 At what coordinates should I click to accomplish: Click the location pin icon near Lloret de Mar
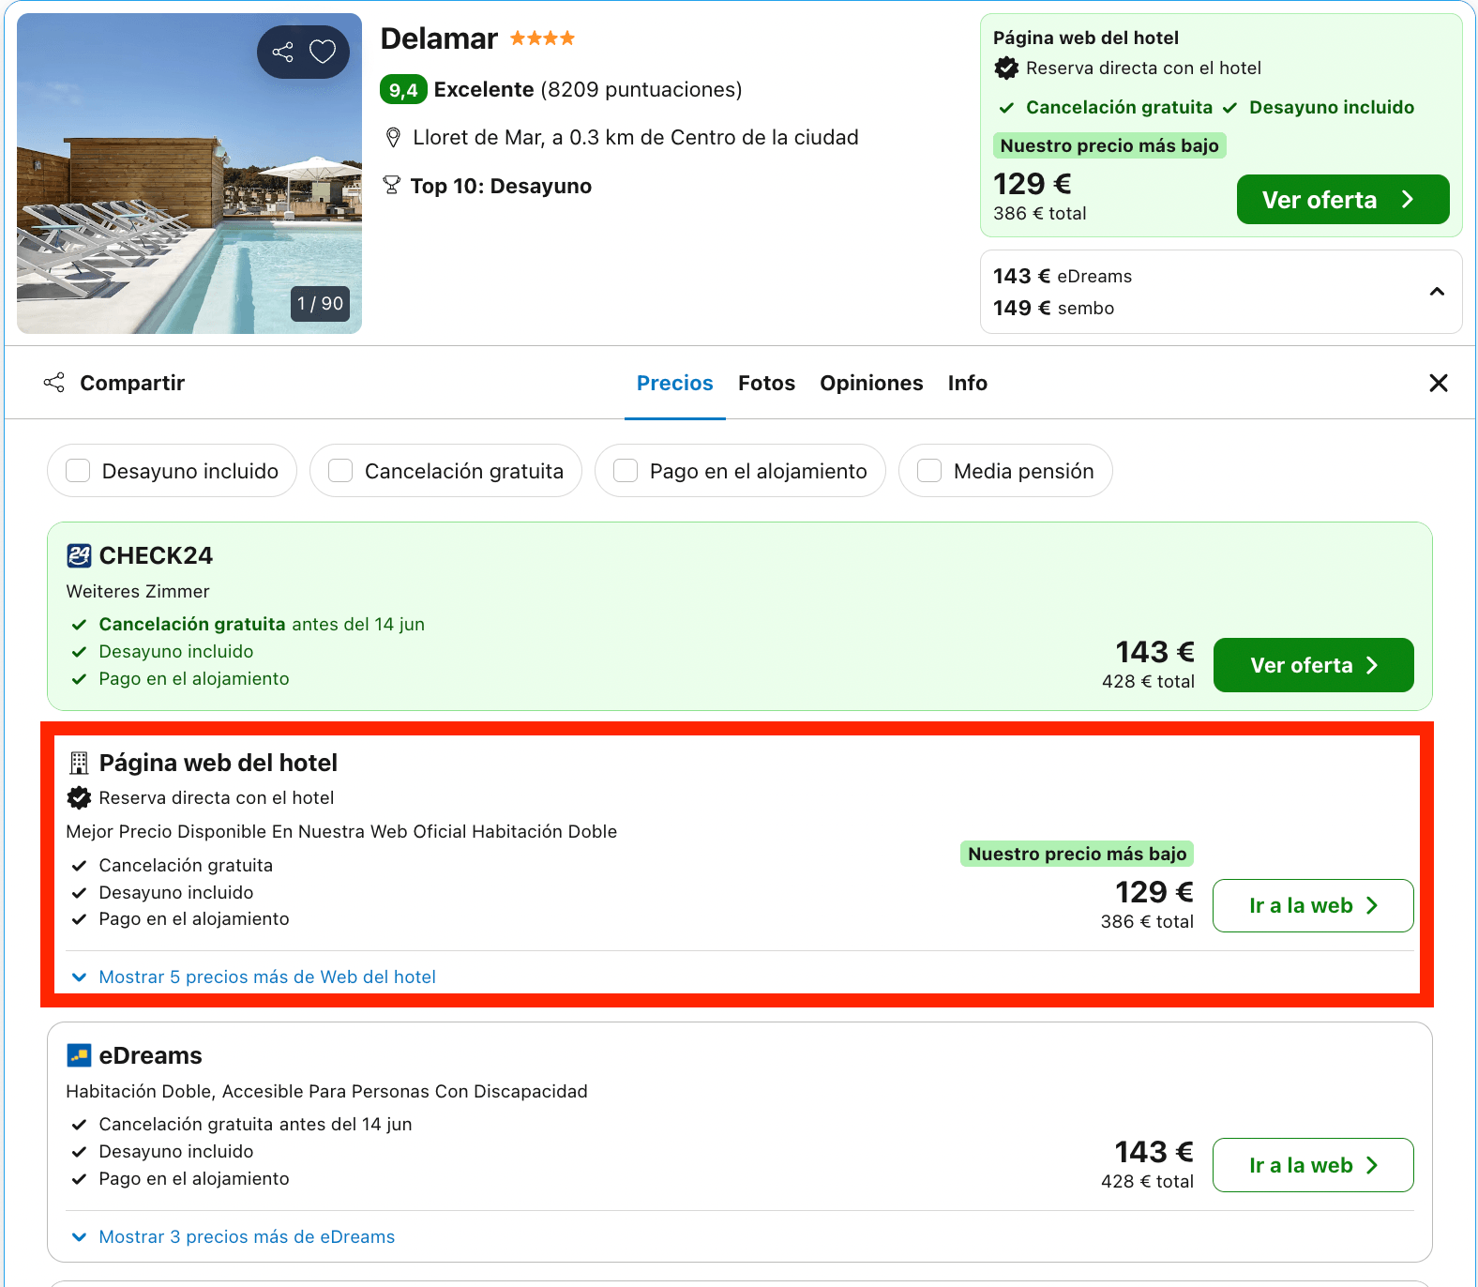pyautogui.click(x=394, y=138)
